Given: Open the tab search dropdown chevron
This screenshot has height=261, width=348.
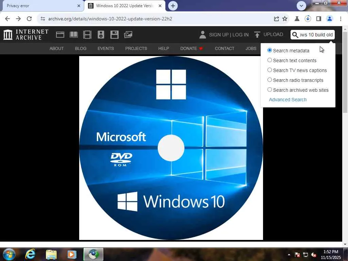Looking at the screenshot, I should (x=301, y=6).
